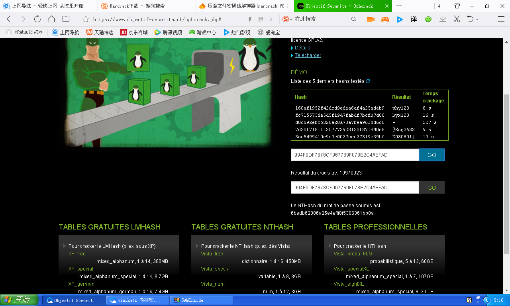
Task: Open the 京东商城 bookmark
Action: [x=134, y=32]
